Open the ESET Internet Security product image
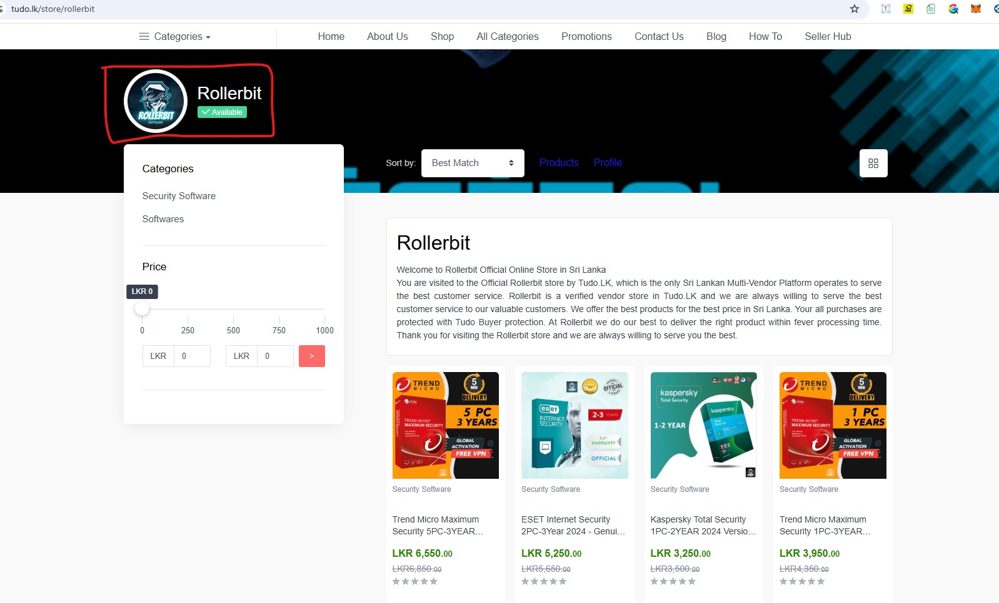This screenshot has width=999, height=603. click(575, 425)
